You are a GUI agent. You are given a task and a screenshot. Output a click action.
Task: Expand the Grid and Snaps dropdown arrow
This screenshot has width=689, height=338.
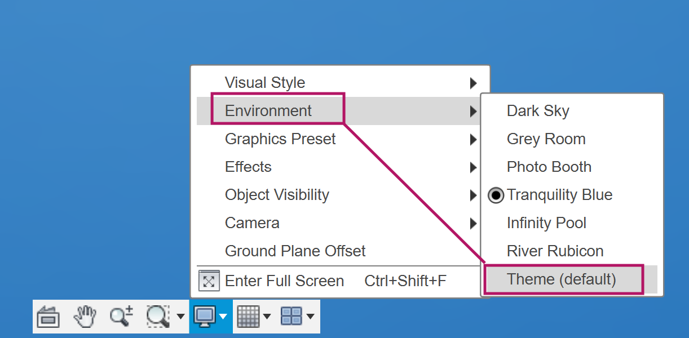(x=267, y=317)
